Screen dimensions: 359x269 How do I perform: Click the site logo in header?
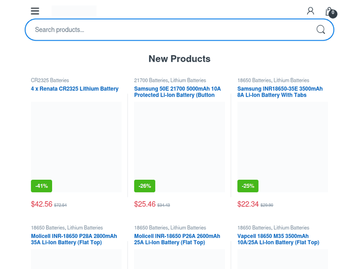(74, 11)
